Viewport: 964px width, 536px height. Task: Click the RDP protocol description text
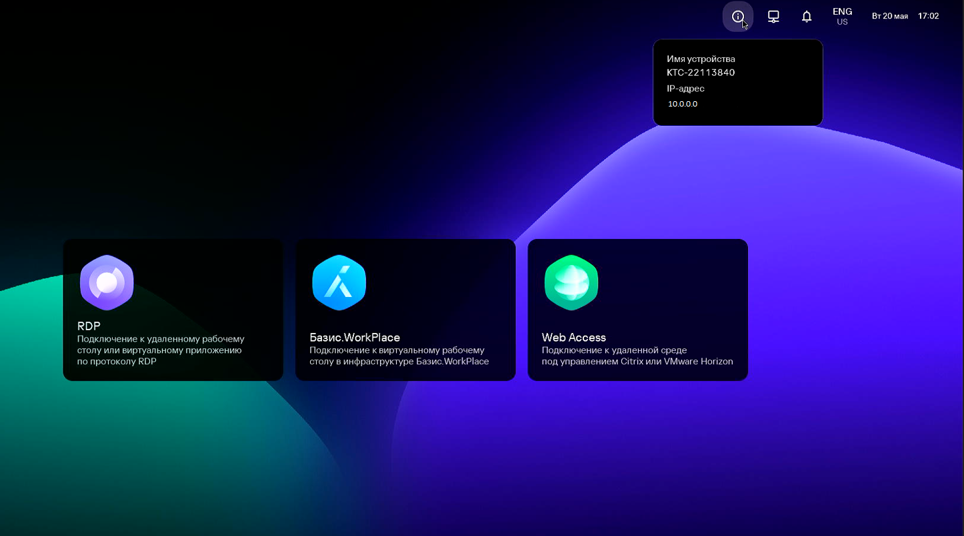pos(161,350)
